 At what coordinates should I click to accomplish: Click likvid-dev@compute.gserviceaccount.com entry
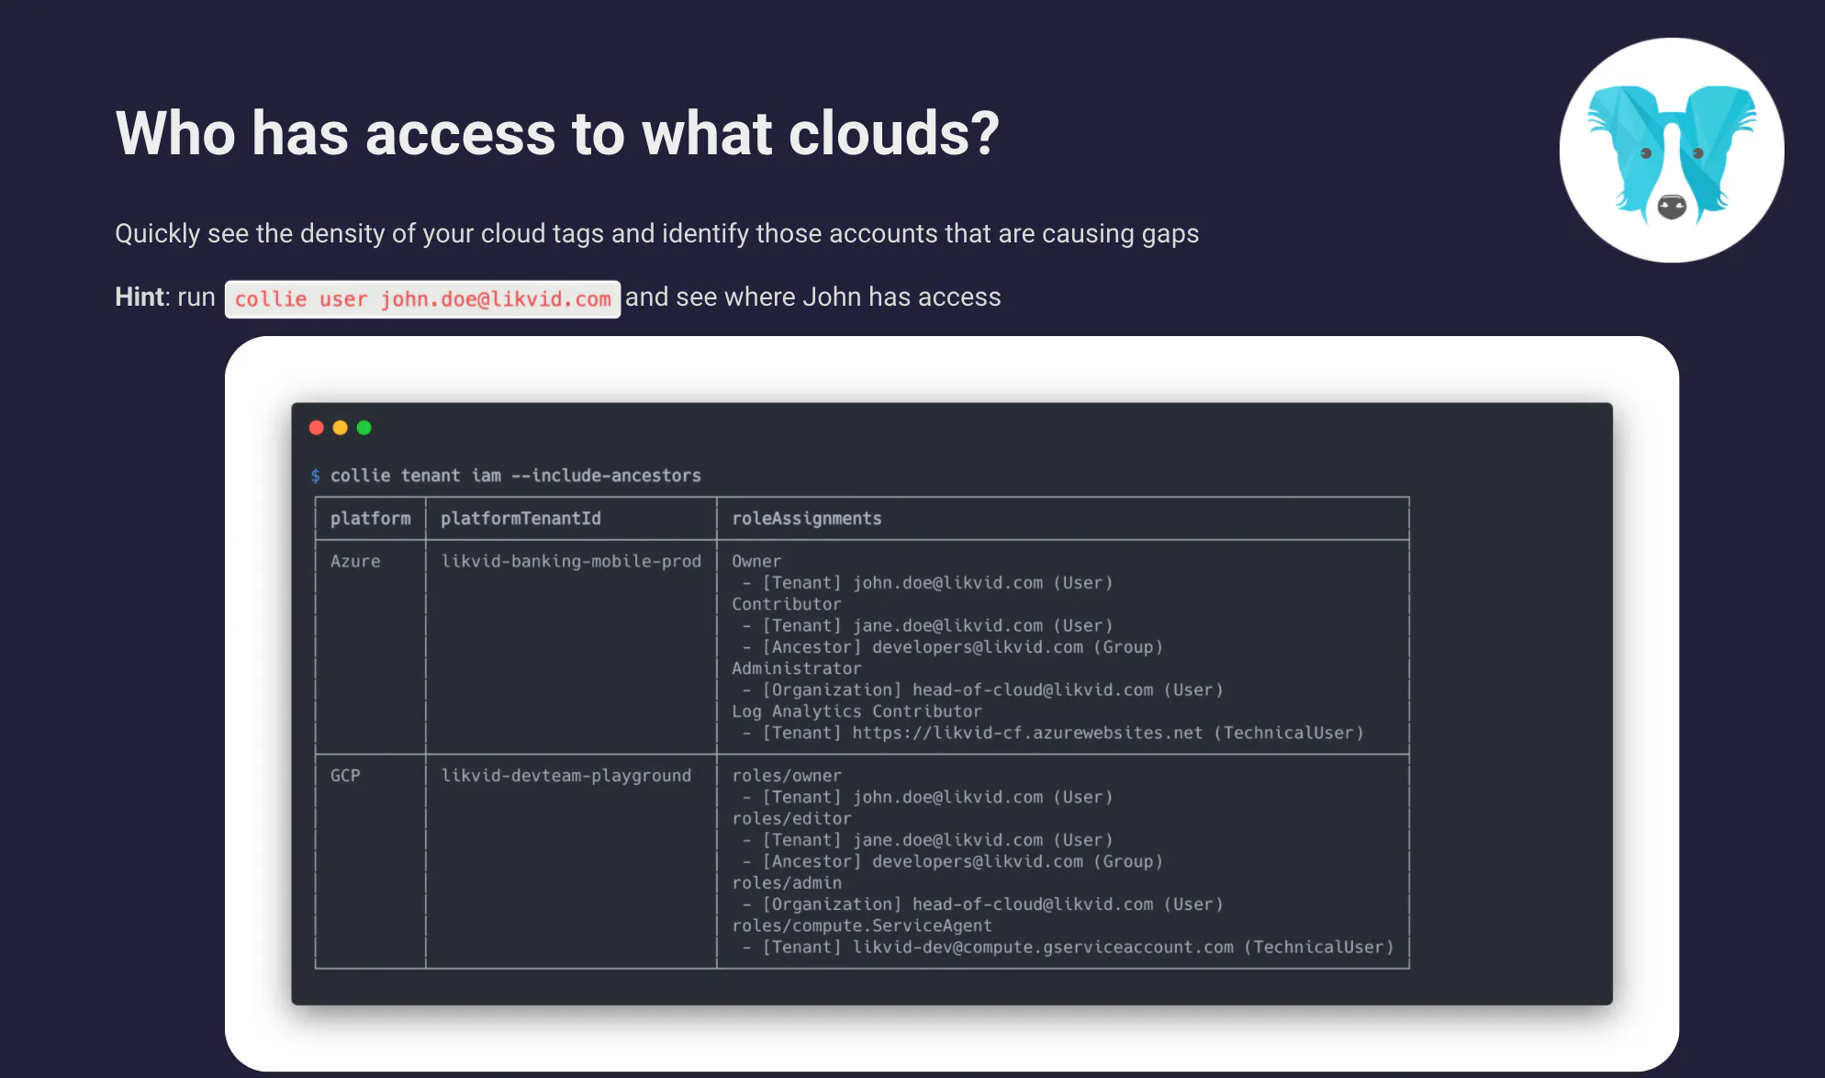point(1043,948)
